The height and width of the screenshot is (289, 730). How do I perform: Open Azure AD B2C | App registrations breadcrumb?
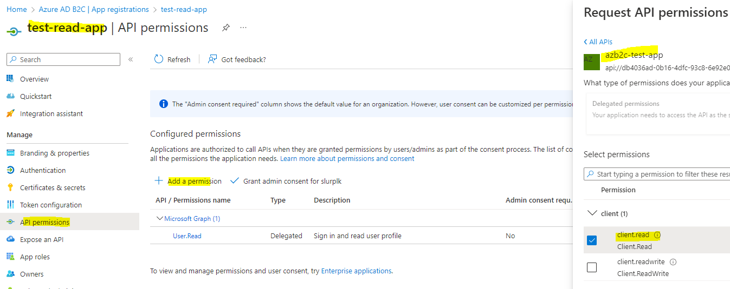click(x=94, y=9)
